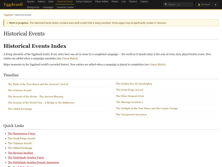The height and width of the screenshot is (167, 222).
Task: Open the Gods nav item
Action: 51,2
